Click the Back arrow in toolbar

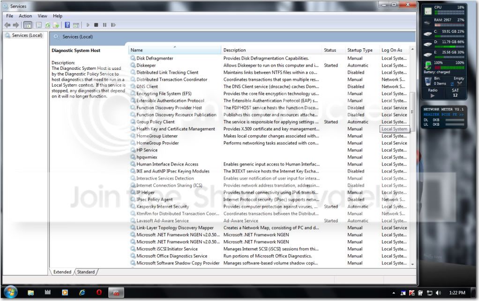tap(7, 25)
